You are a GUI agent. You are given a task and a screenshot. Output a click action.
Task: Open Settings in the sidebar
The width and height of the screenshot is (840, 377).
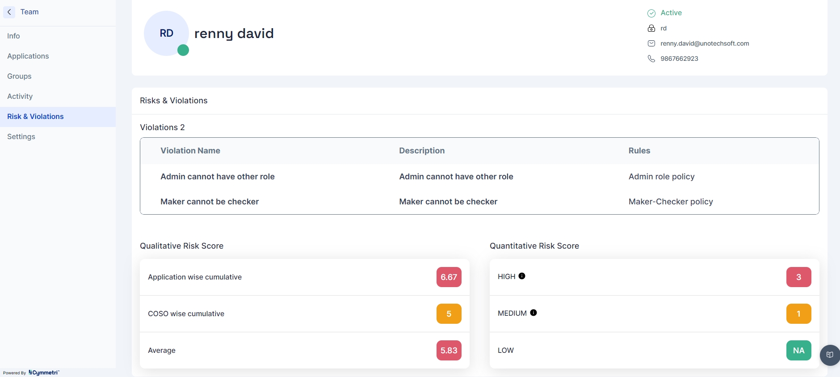(x=21, y=136)
